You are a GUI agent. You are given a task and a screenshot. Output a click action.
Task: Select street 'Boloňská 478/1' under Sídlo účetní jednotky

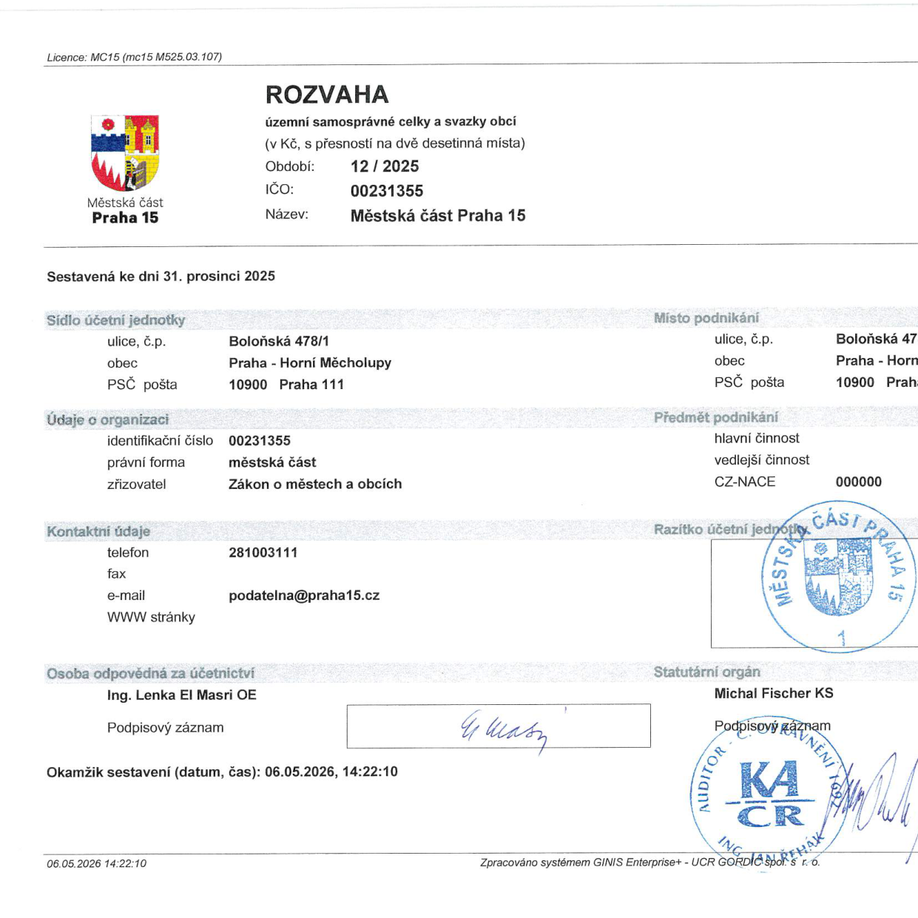pyautogui.click(x=279, y=341)
